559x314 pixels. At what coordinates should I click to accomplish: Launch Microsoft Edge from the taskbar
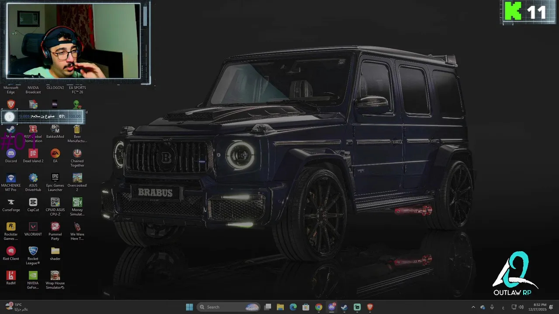[x=293, y=307]
